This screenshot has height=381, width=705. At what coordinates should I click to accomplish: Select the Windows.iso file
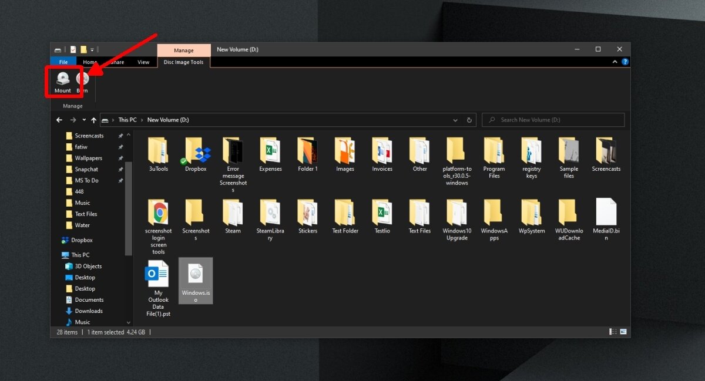195,279
